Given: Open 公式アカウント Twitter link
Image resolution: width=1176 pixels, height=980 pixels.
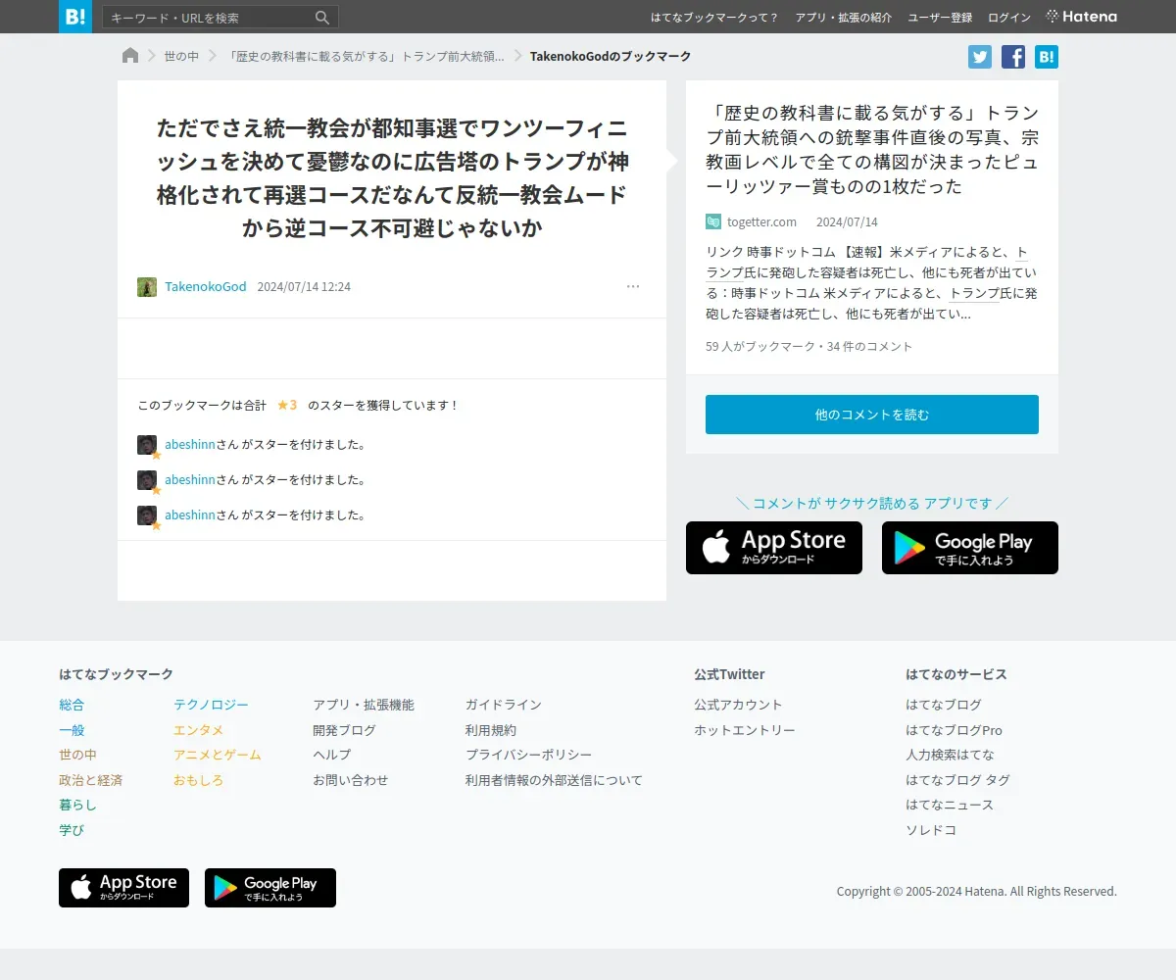Looking at the screenshot, I should point(738,705).
